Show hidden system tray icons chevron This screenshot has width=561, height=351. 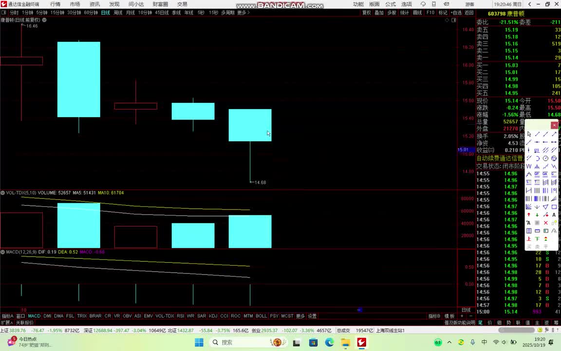click(449, 342)
